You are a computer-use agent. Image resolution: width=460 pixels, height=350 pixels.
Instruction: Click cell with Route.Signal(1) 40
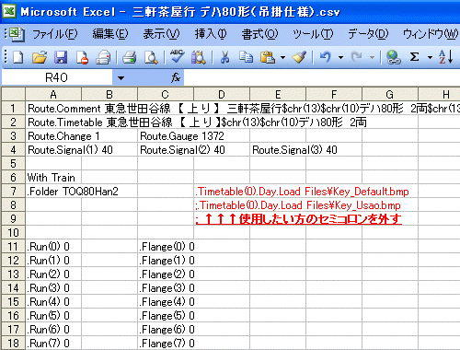(x=53, y=149)
